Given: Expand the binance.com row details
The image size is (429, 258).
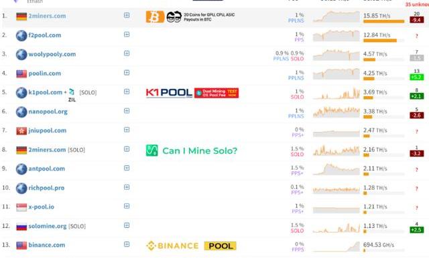Looking at the screenshot, I should point(127,245).
